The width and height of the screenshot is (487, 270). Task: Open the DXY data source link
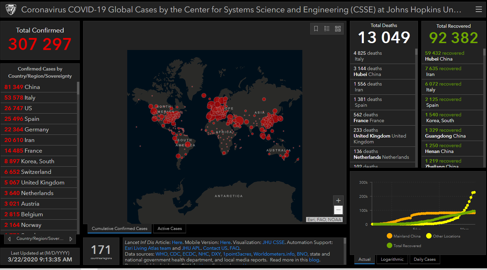pyautogui.click(x=216, y=254)
